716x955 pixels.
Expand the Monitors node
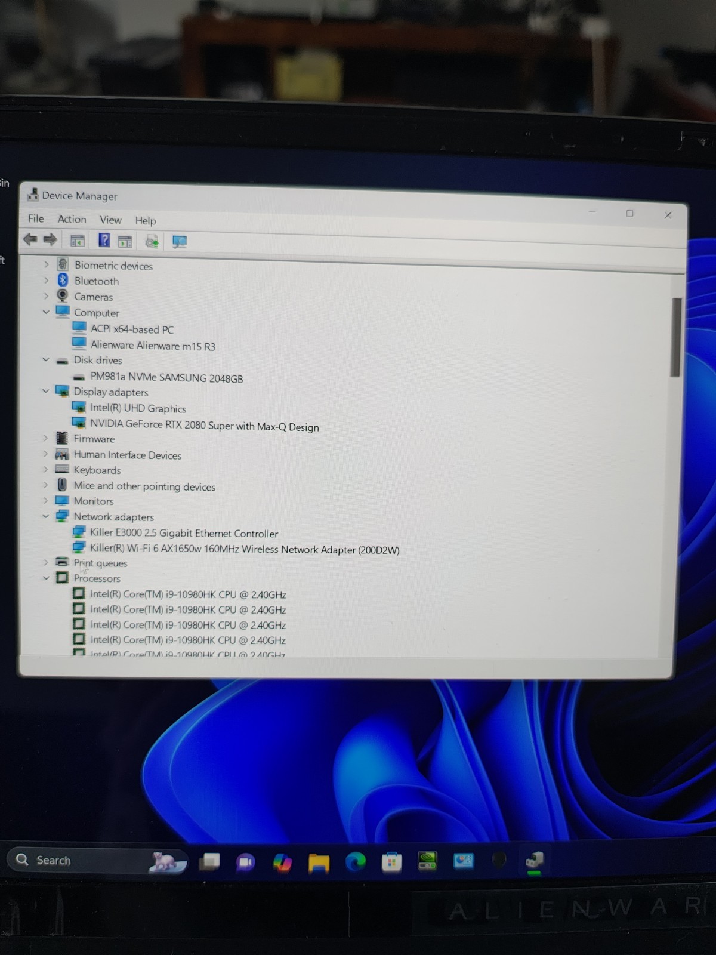46,500
